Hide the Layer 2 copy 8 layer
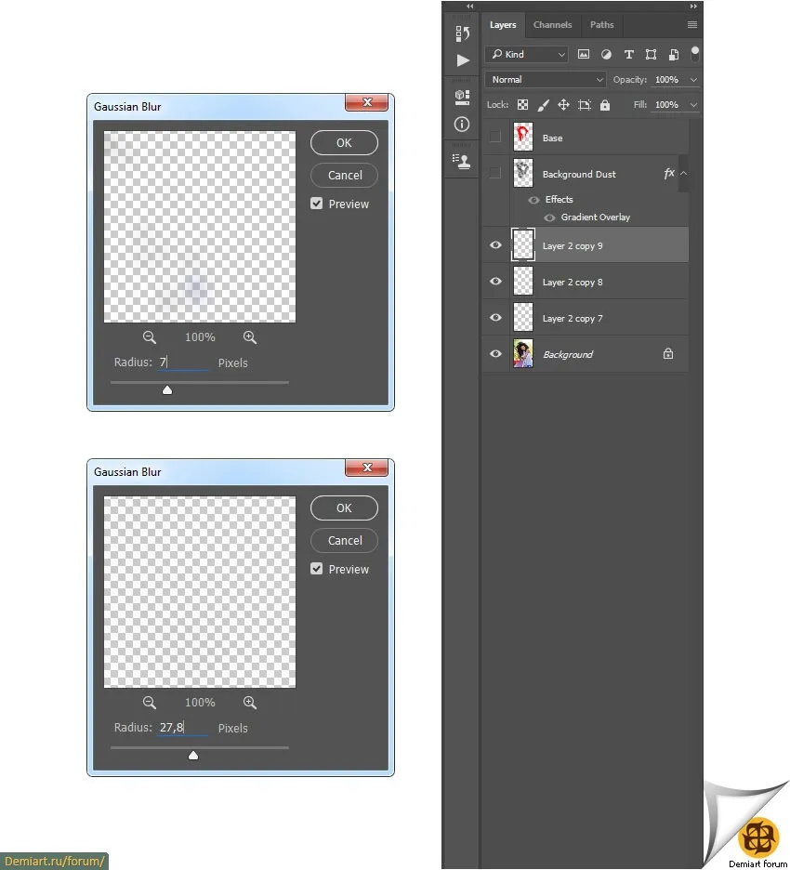Image resolution: width=790 pixels, height=870 pixels. 495,282
